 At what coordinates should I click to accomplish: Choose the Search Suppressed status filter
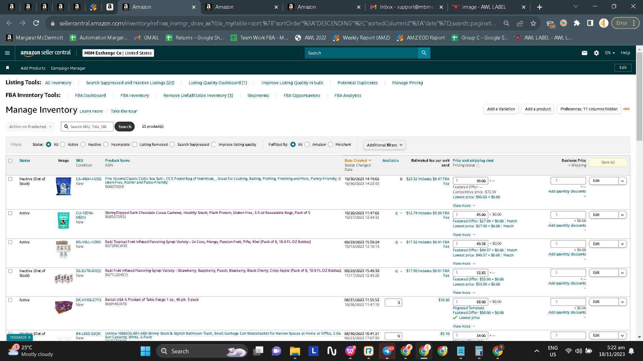click(x=172, y=144)
